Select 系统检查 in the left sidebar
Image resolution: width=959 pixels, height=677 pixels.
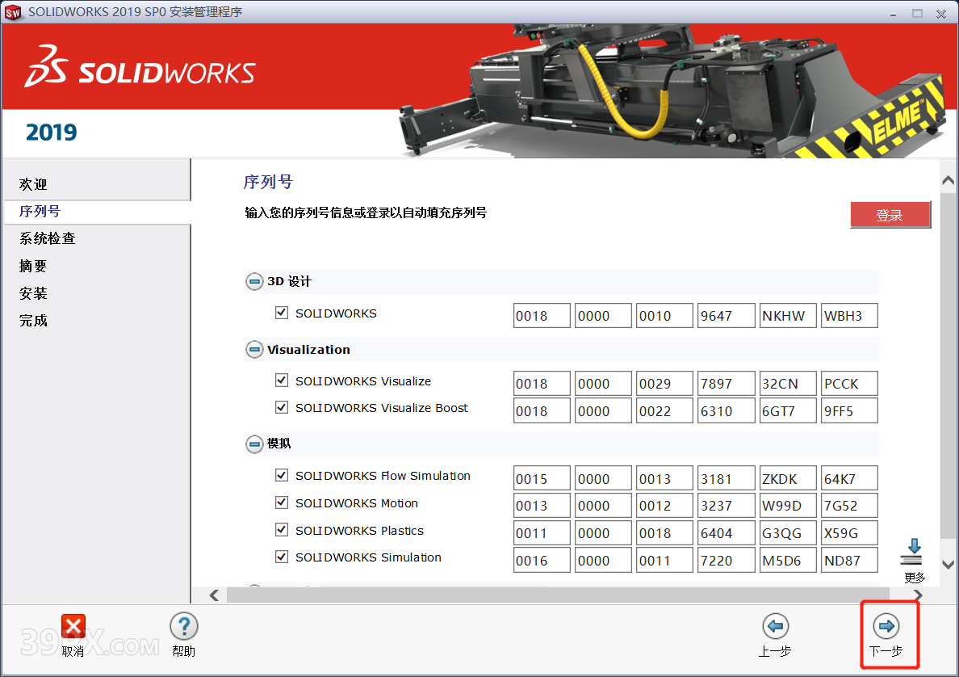click(x=48, y=238)
